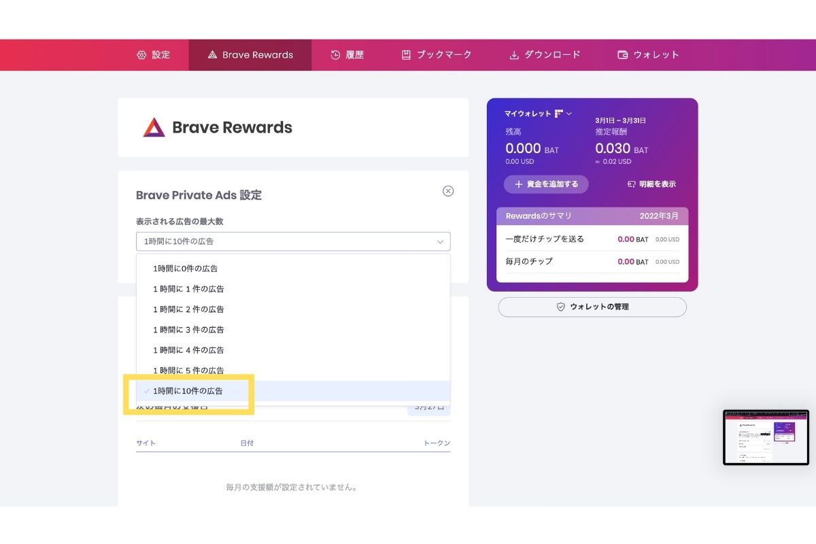Select the checked 1時間に10件の広告 option

188,391
